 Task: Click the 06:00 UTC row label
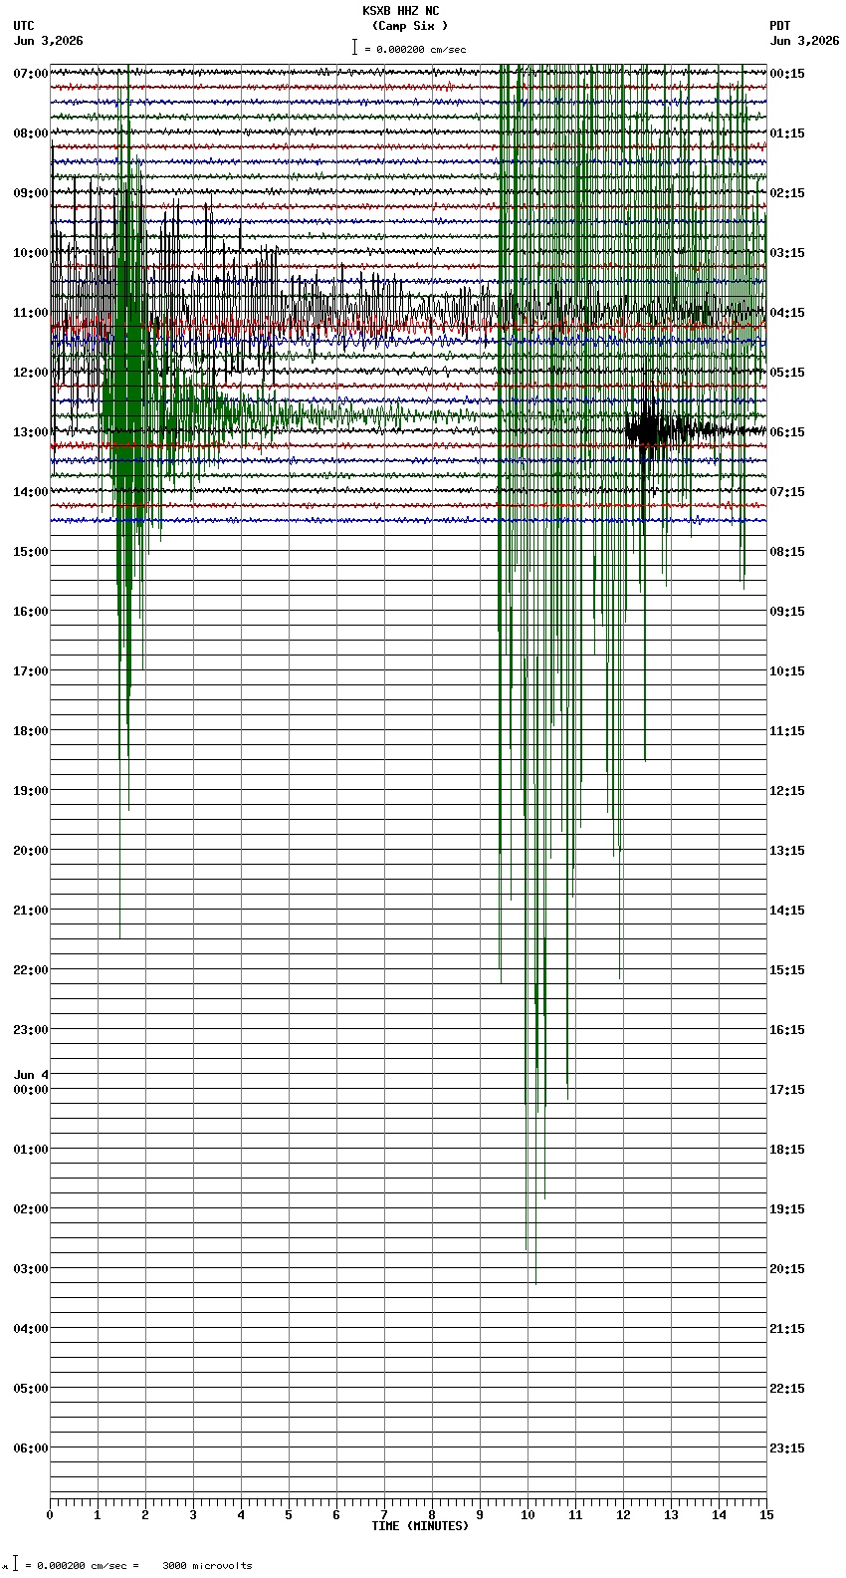(x=31, y=1447)
